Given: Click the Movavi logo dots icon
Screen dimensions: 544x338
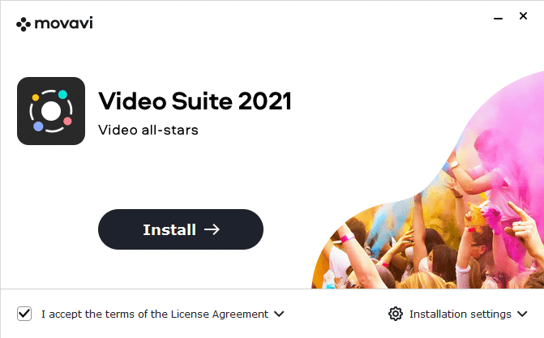Looking at the screenshot, I should pyautogui.click(x=24, y=24).
